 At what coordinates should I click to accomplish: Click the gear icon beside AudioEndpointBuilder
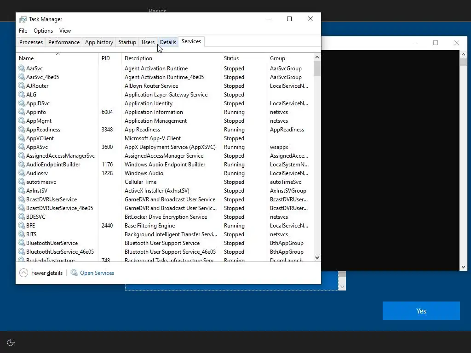click(22, 164)
